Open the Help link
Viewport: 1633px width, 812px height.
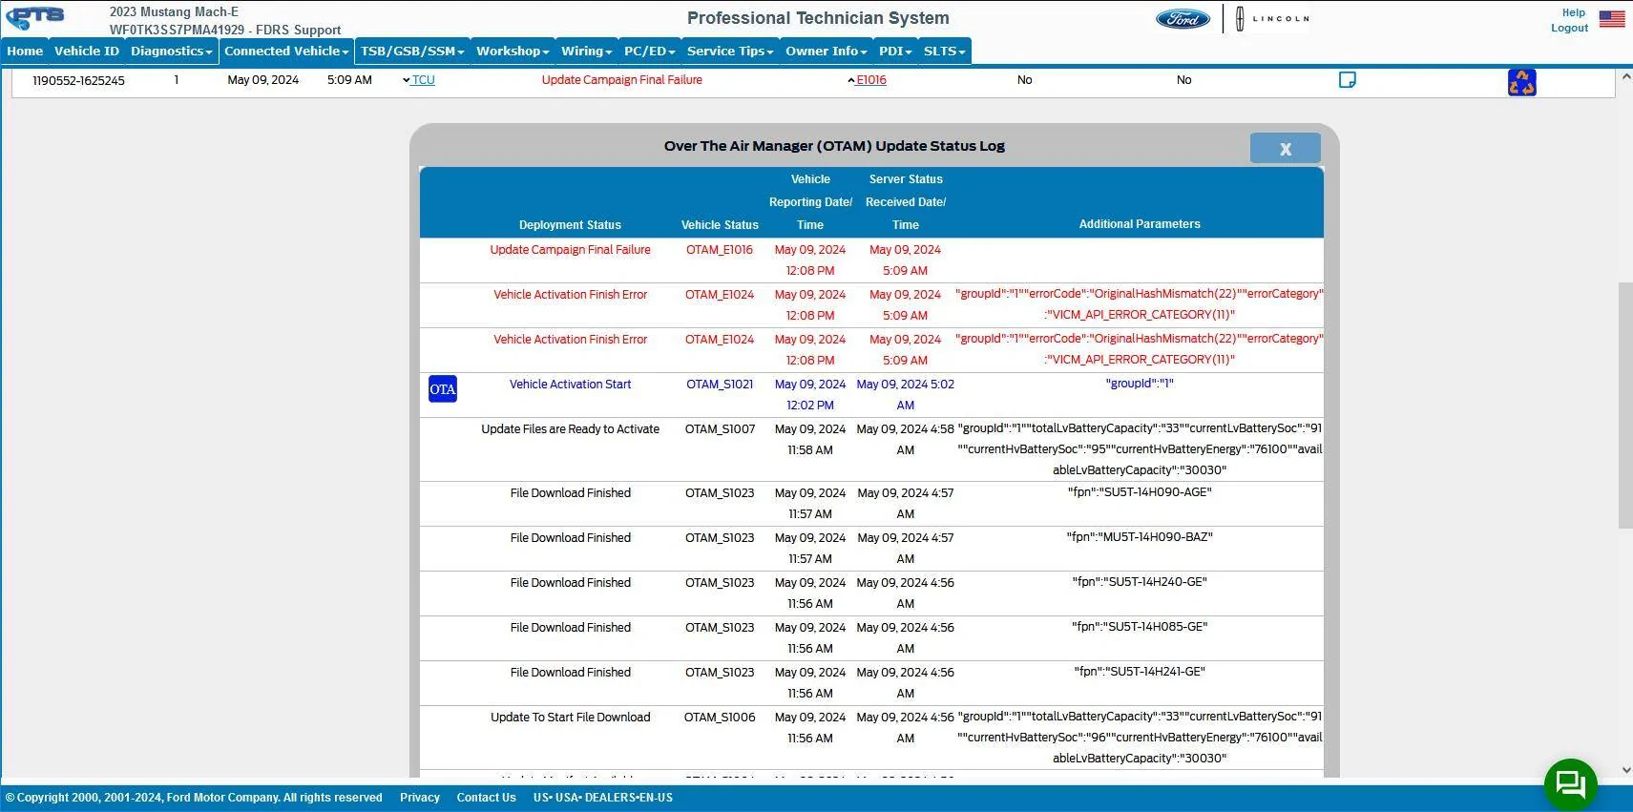click(x=1574, y=12)
